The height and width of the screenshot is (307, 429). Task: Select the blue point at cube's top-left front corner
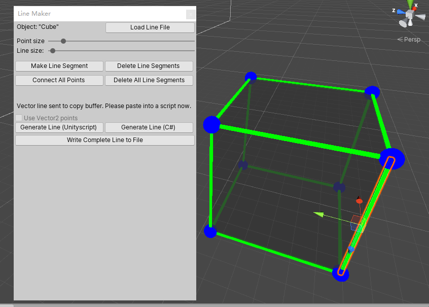tap(211, 124)
